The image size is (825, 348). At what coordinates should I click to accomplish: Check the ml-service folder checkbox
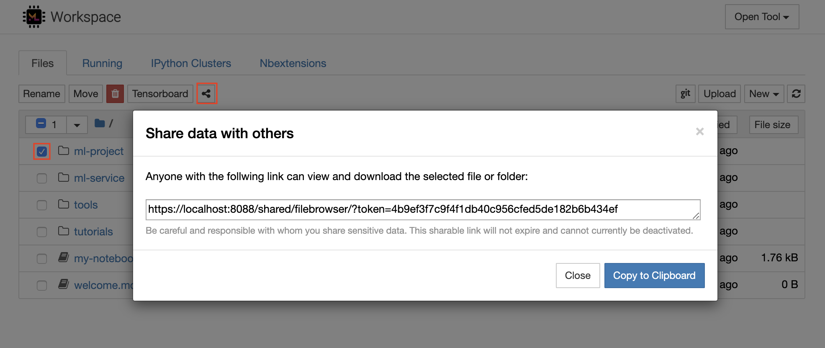42,178
